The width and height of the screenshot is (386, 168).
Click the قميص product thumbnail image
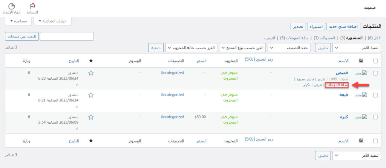click(361, 73)
